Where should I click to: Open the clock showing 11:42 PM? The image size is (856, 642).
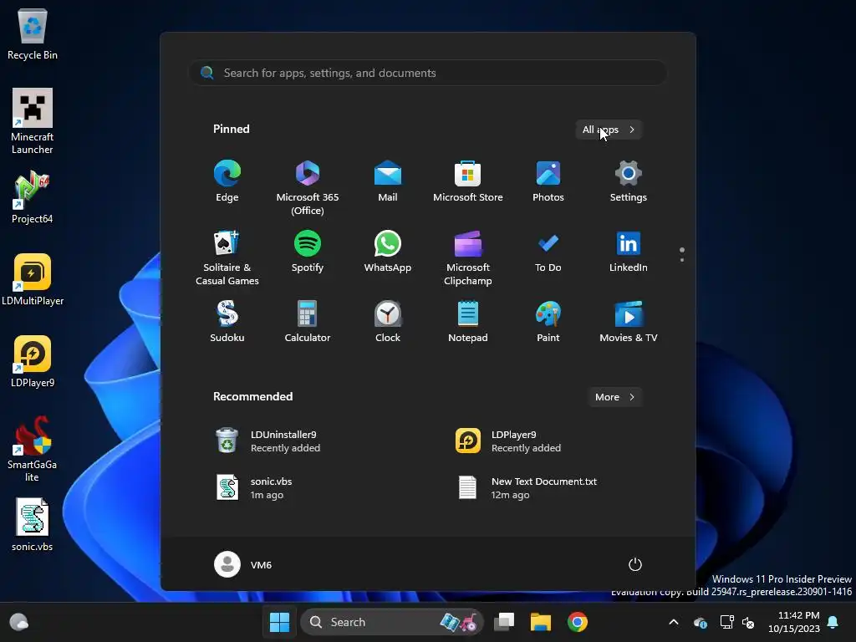pos(794,622)
